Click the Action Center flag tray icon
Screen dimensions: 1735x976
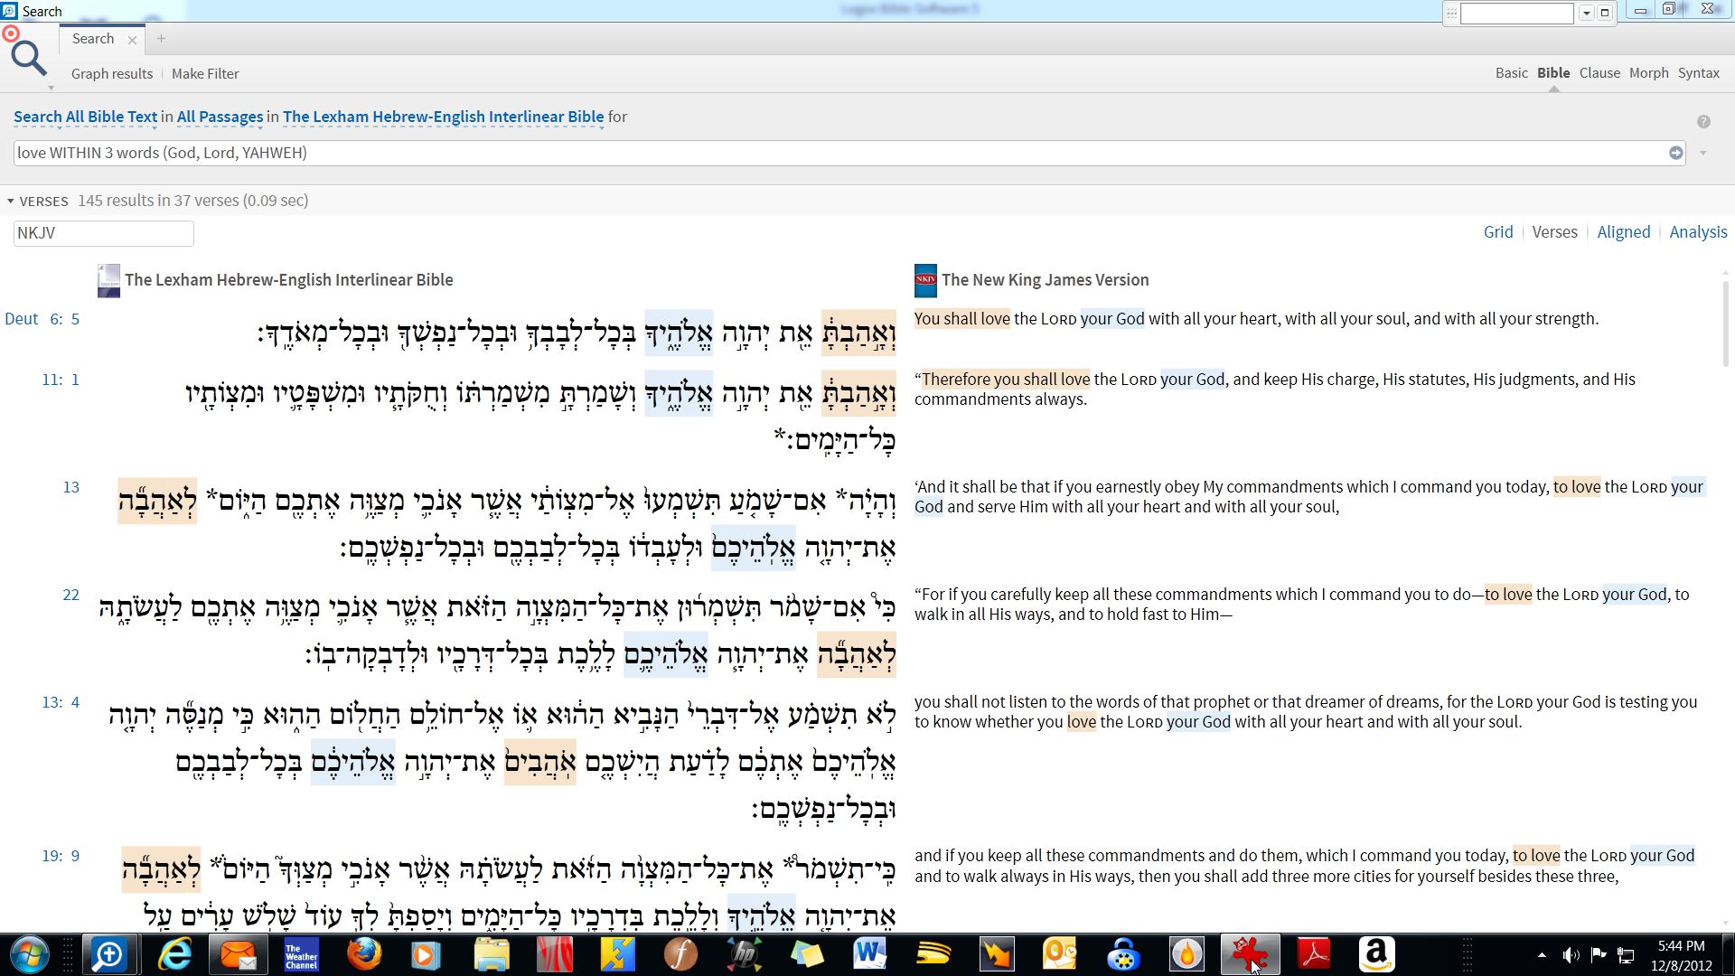tap(1599, 955)
